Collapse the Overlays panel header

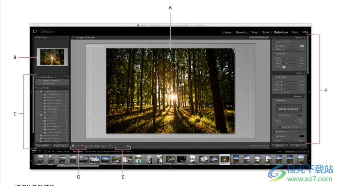tap(300, 96)
